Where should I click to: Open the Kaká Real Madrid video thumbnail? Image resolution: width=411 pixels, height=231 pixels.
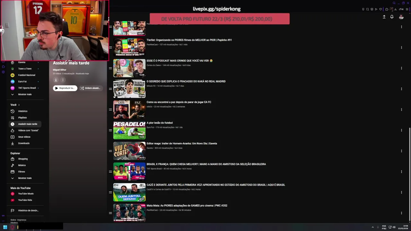[129, 89]
